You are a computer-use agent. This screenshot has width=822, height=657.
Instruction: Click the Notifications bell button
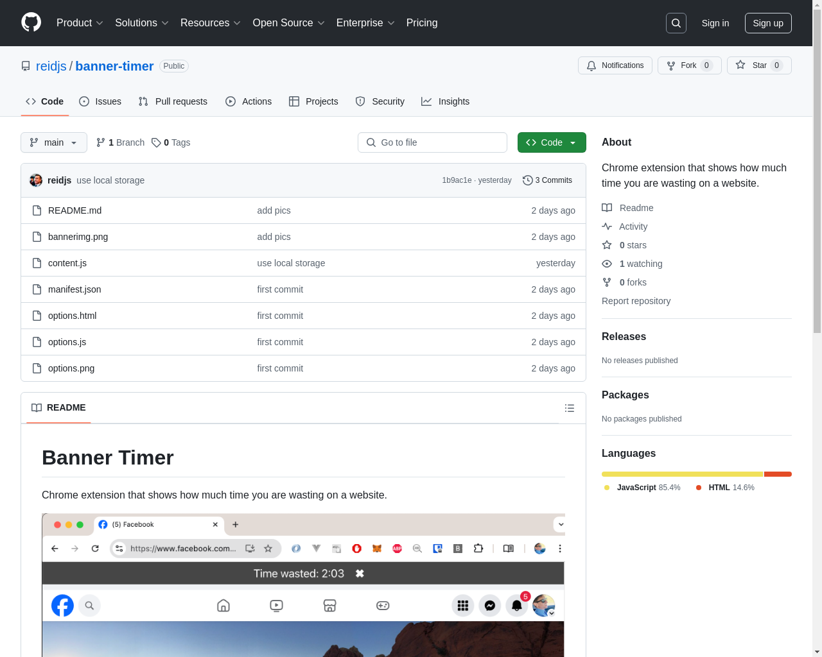615,65
